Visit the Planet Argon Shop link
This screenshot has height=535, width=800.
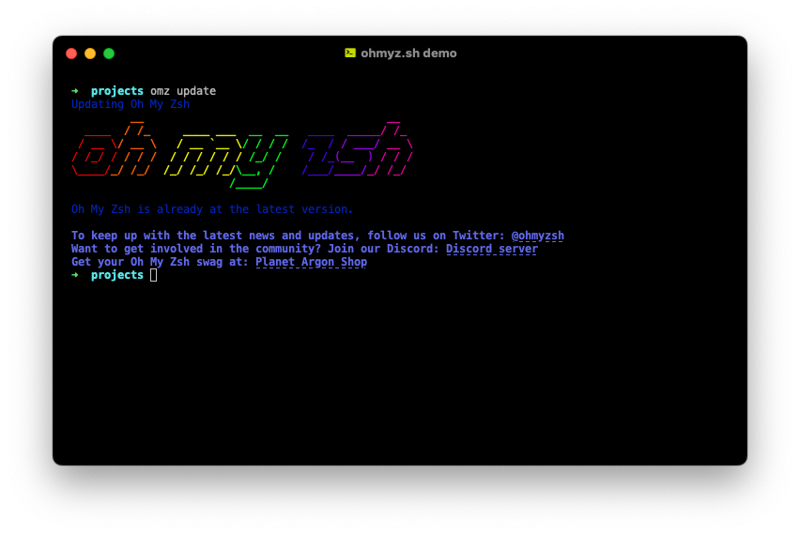point(311,262)
